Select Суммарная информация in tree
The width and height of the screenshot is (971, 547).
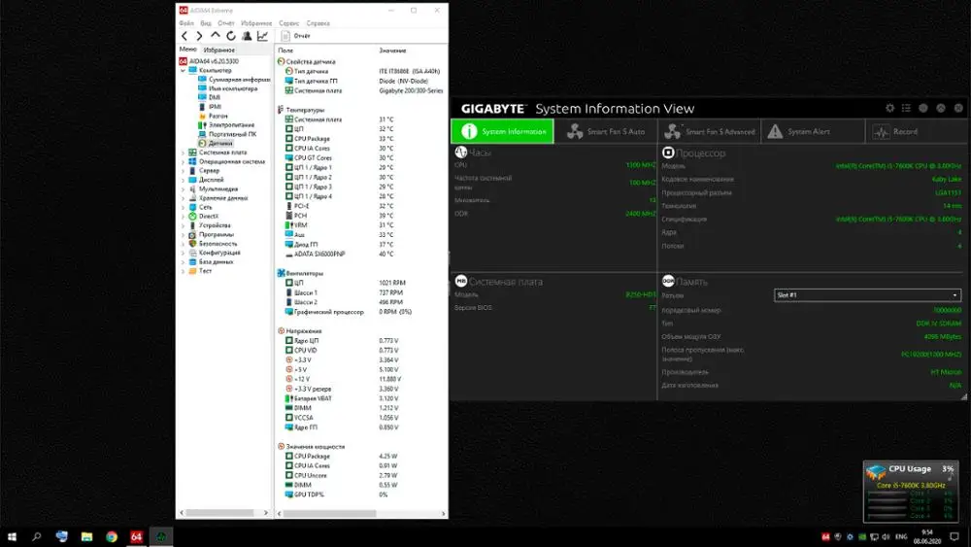[x=234, y=80]
